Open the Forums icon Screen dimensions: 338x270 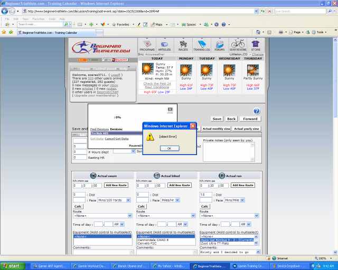tap(220, 45)
